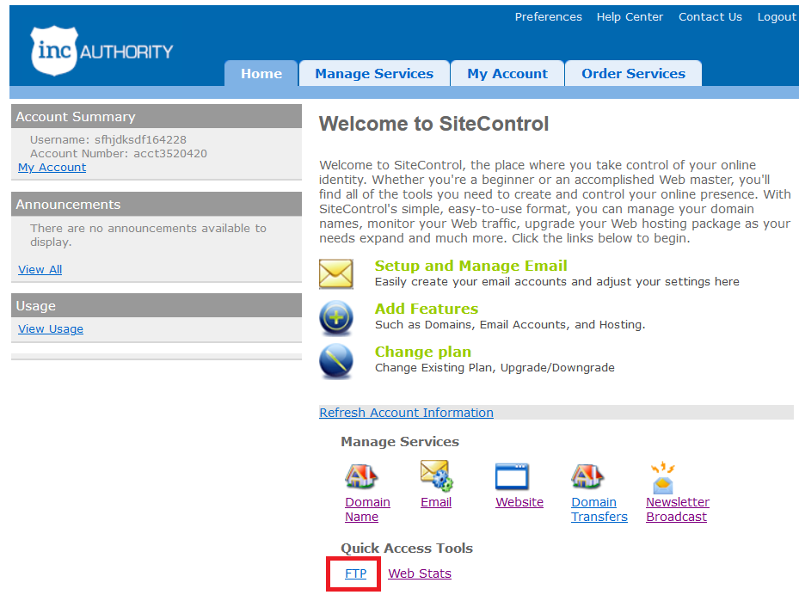Click the Announcements panel header
This screenshot has height=601, width=799.
[x=157, y=205]
